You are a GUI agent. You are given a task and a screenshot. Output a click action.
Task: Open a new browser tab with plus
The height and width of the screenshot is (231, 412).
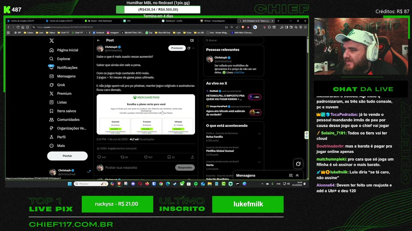[278, 21]
